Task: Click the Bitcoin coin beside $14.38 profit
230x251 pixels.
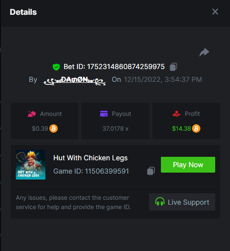Action: [x=196, y=128]
